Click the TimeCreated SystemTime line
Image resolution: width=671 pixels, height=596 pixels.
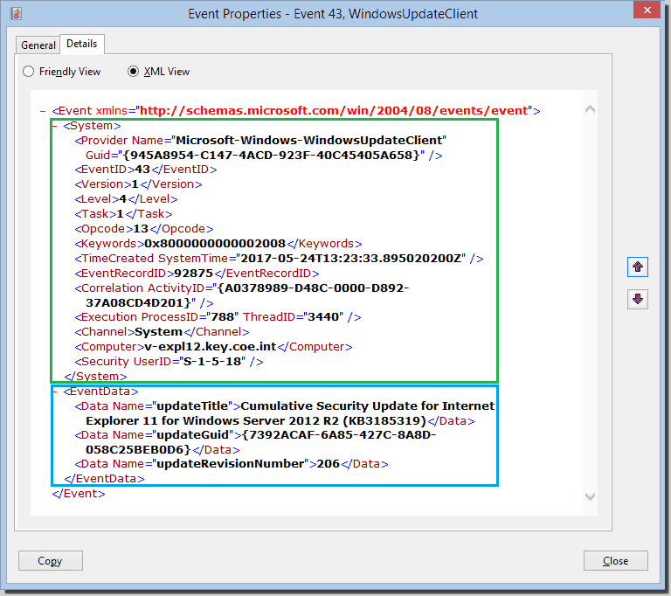[279, 259]
